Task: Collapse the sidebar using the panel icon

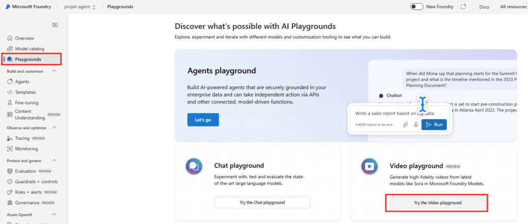Action: (x=55, y=25)
